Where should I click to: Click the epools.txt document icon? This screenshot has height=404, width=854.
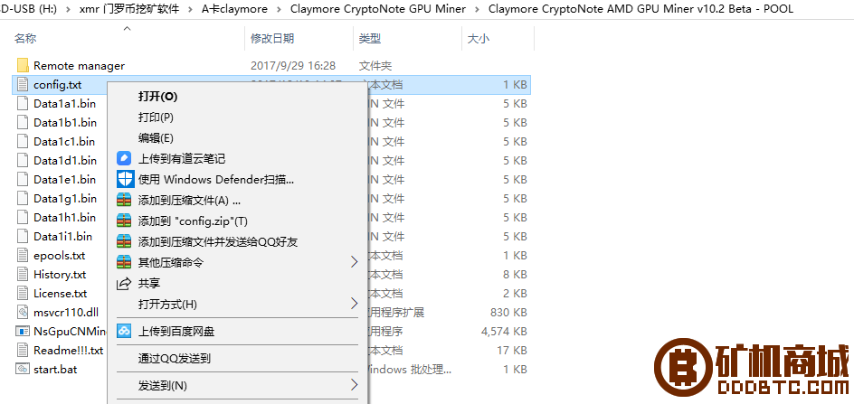point(23,256)
